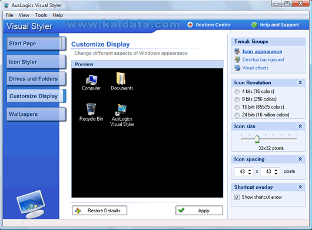This screenshot has width=312, height=230.
Task: Collapse the Icon spacing panel
Action: click(x=300, y=159)
